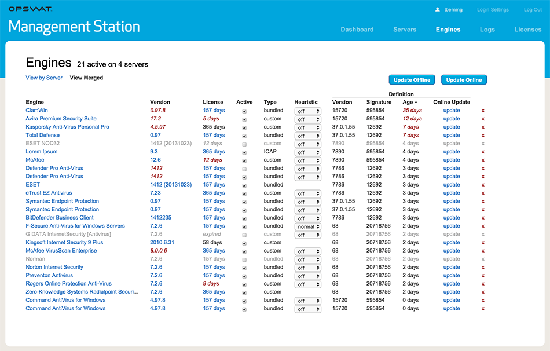The height and width of the screenshot is (351, 550).
Task: Switch to View by Server
Action: [44, 78]
